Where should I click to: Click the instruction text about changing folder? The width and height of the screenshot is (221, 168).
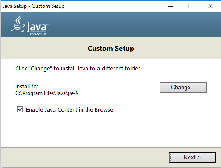pyautogui.click(x=78, y=69)
